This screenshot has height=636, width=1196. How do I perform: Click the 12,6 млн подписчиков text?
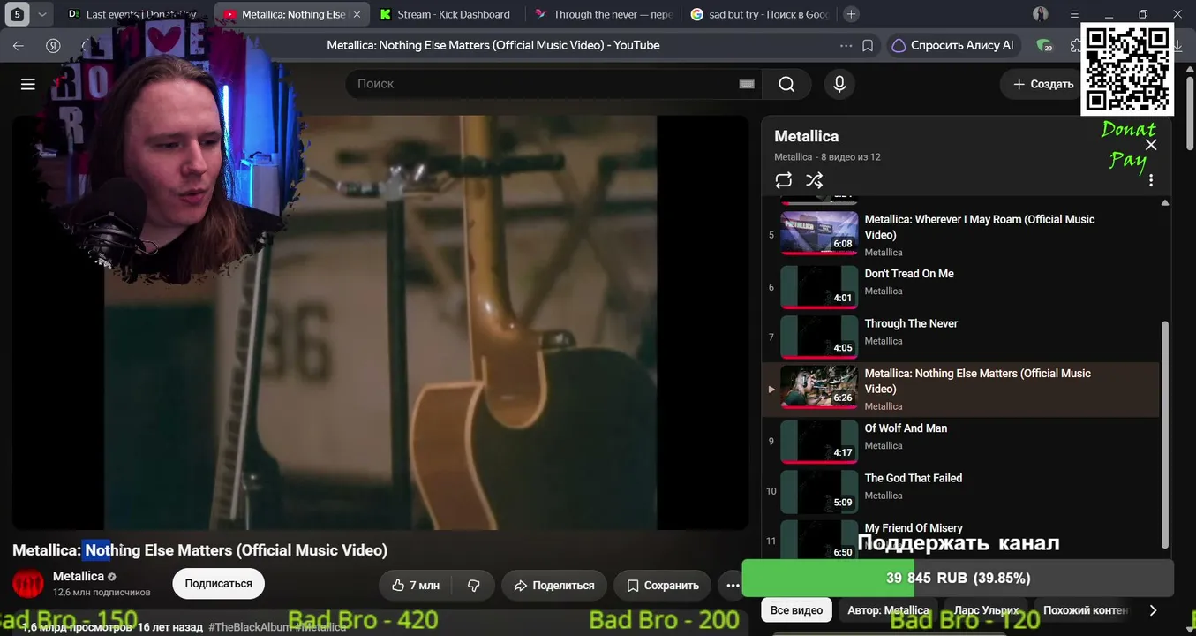click(102, 592)
